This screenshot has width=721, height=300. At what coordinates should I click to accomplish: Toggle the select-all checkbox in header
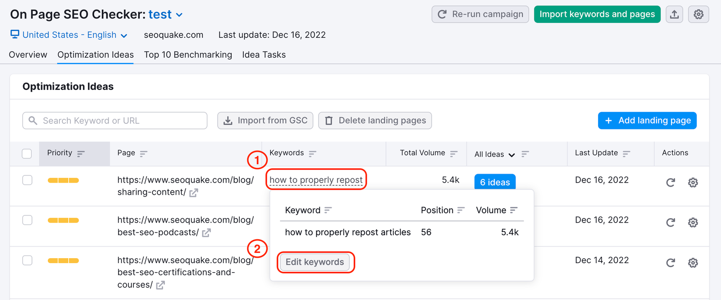point(27,154)
